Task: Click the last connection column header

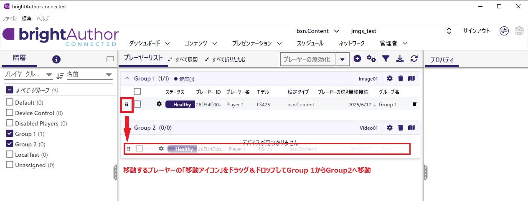Action: (358, 92)
